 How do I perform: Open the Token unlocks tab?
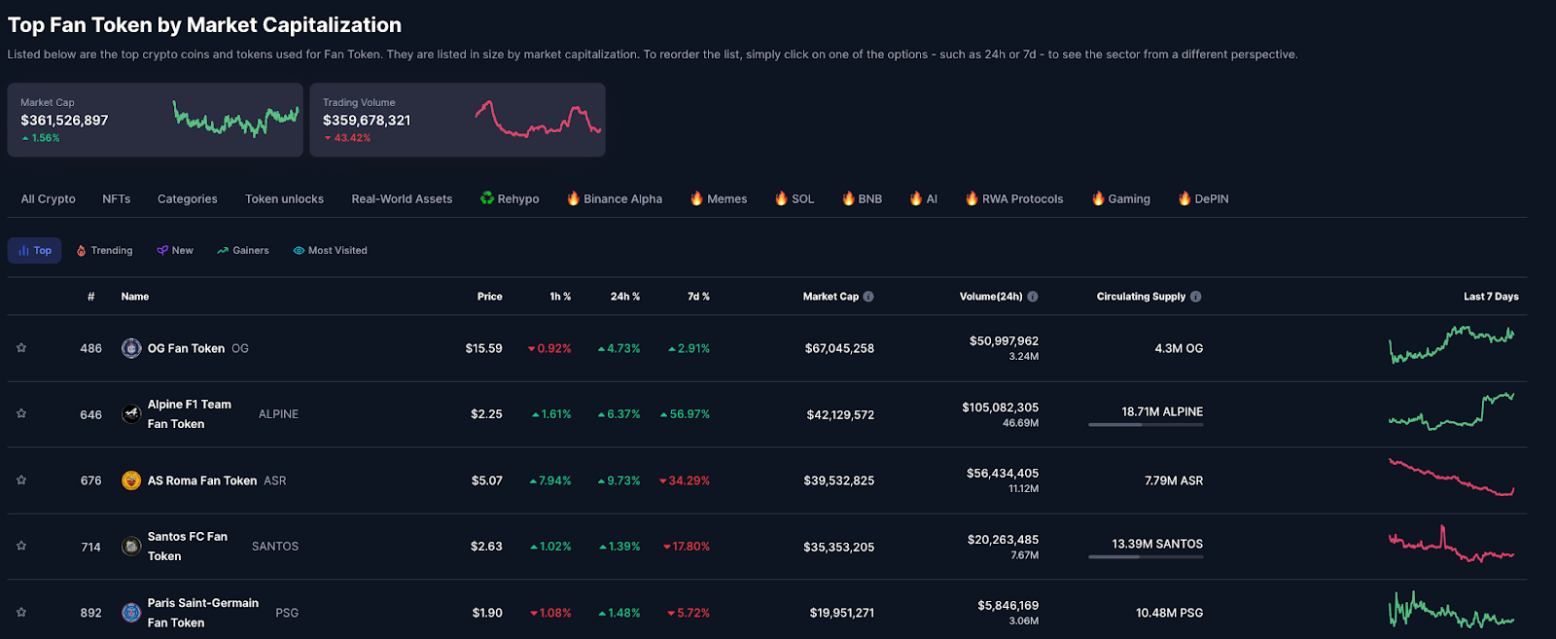tap(284, 199)
